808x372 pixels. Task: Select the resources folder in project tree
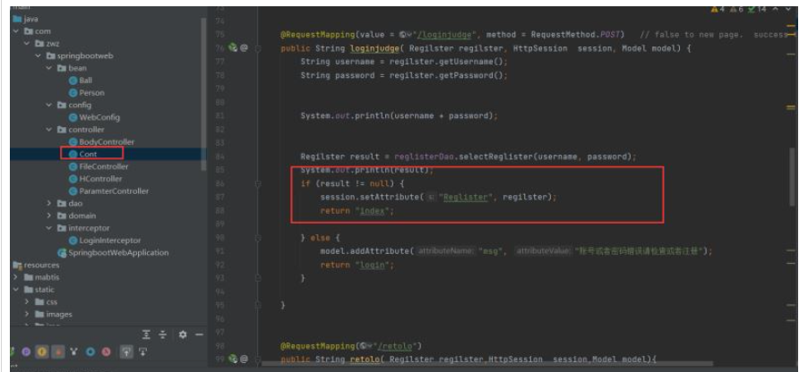36,265
